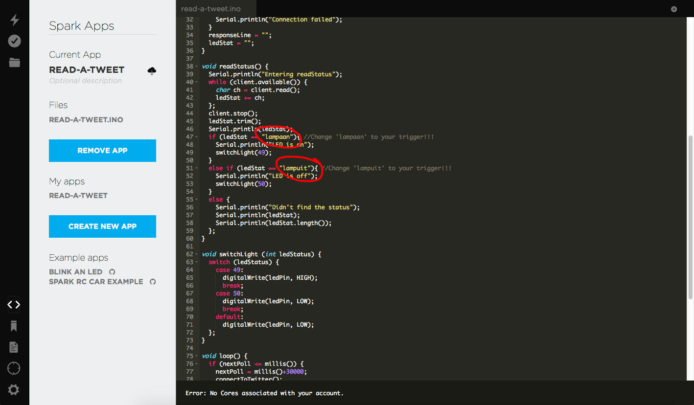The height and width of the screenshot is (405, 694).
Task: Click the Example apps heading
Action: 78,258
